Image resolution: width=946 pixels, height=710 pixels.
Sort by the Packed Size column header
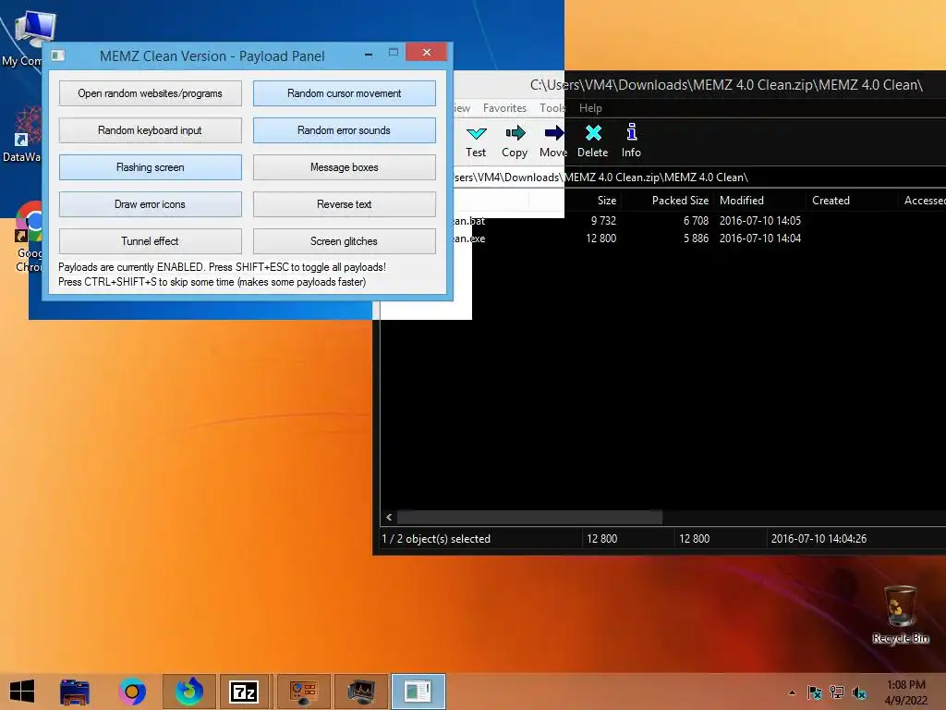pyautogui.click(x=680, y=201)
